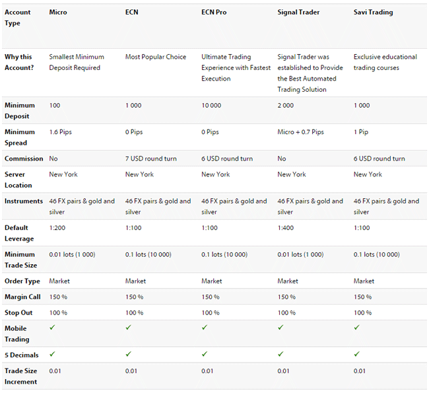Select the Savi Trading column header
Screen dimensions: 429x393
pos(373,13)
